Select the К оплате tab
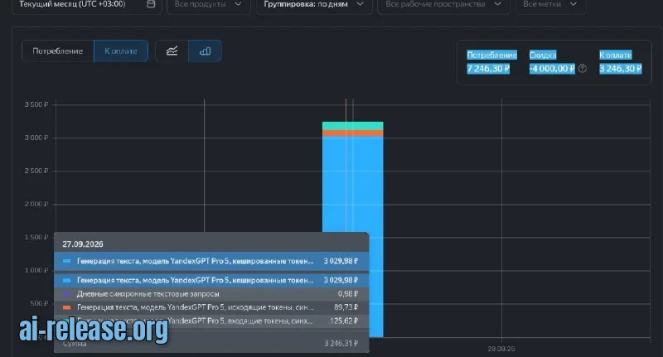The image size is (663, 357). [121, 51]
